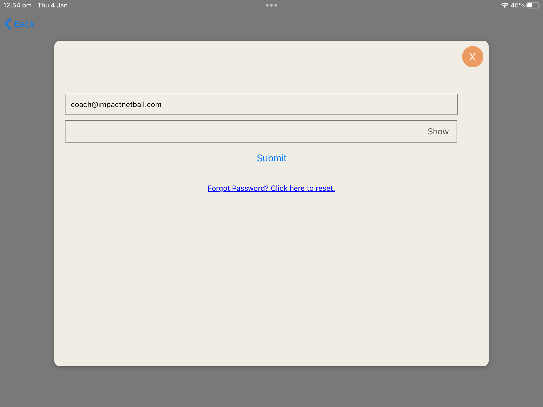This screenshot has height=407, width=543.
Task: Tap the date Thu 4 Jan
Action: [52, 5]
